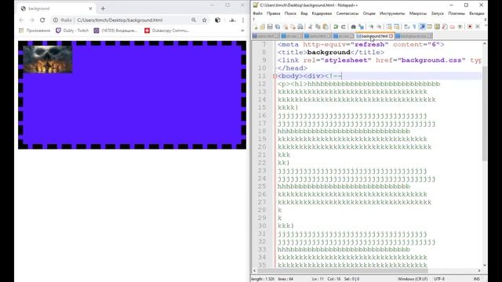Click the Close file toolbar icon
Screen dimensions: 502x282
286,27
